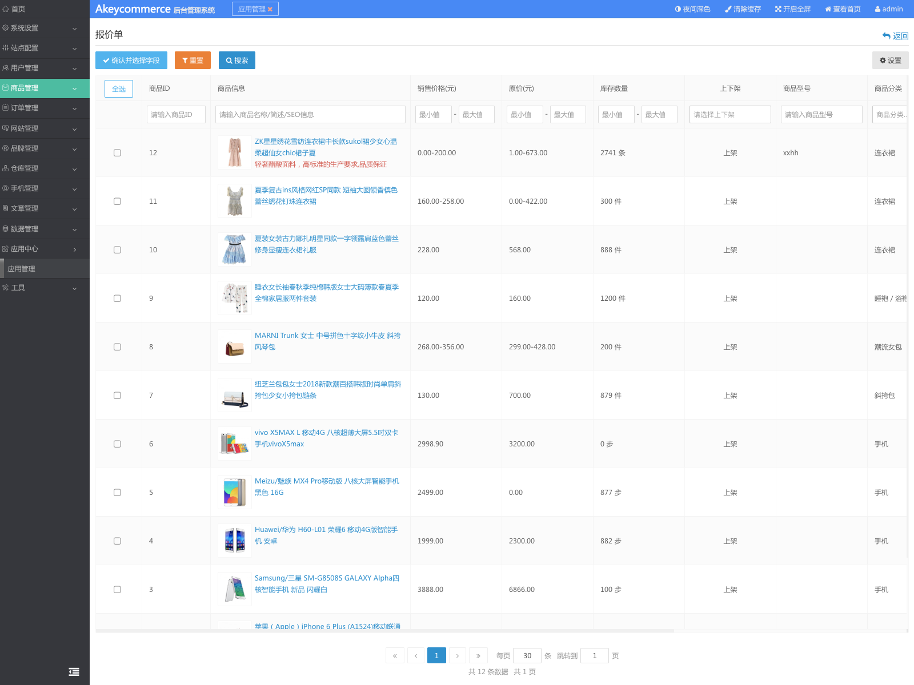Click the 请输入商品ID input field
Viewport: 914px width, 685px height.
176,115
